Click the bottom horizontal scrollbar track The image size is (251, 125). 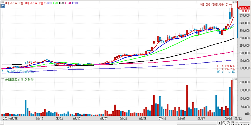[x=110, y=123]
